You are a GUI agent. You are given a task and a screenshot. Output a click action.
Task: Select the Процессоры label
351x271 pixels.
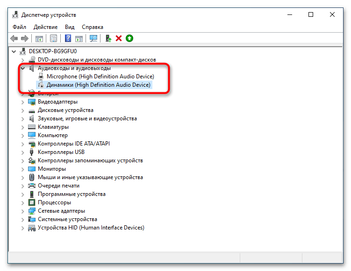pos(54,202)
